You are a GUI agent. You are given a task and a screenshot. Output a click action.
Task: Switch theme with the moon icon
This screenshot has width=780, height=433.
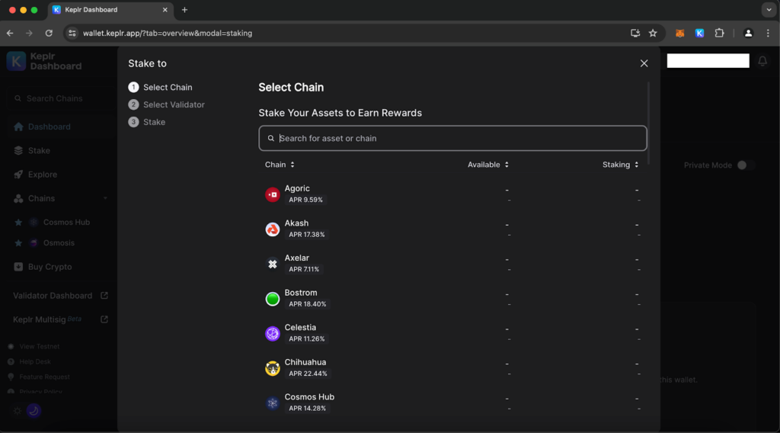[x=34, y=410]
